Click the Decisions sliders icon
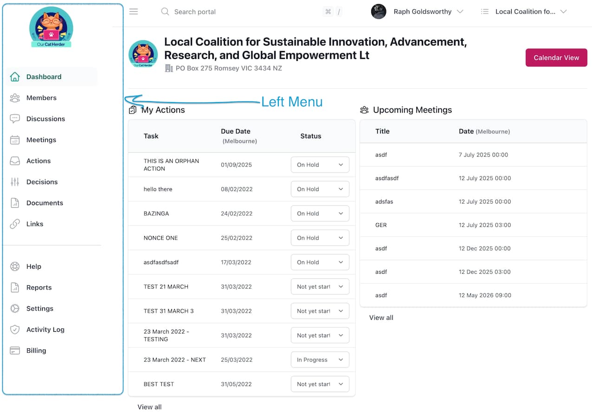 [15, 182]
